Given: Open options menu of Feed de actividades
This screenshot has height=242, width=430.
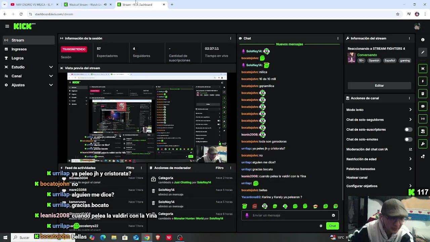Looking at the screenshot, I should (x=141, y=168).
